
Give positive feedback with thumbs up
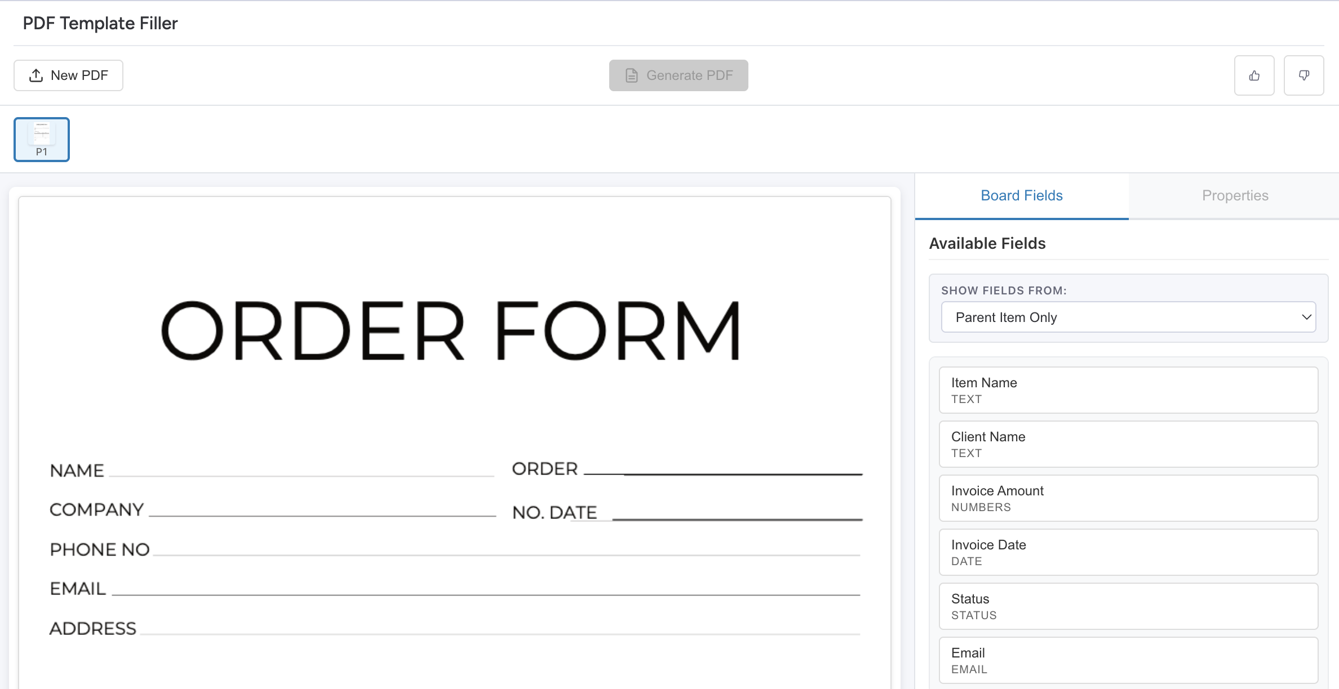1254,75
